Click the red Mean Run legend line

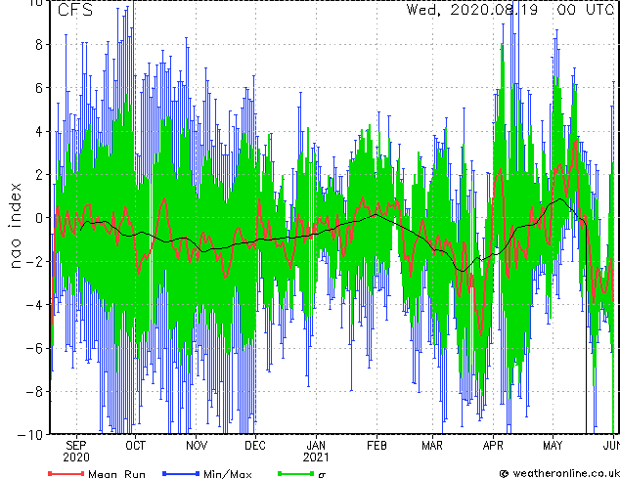click(x=66, y=473)
